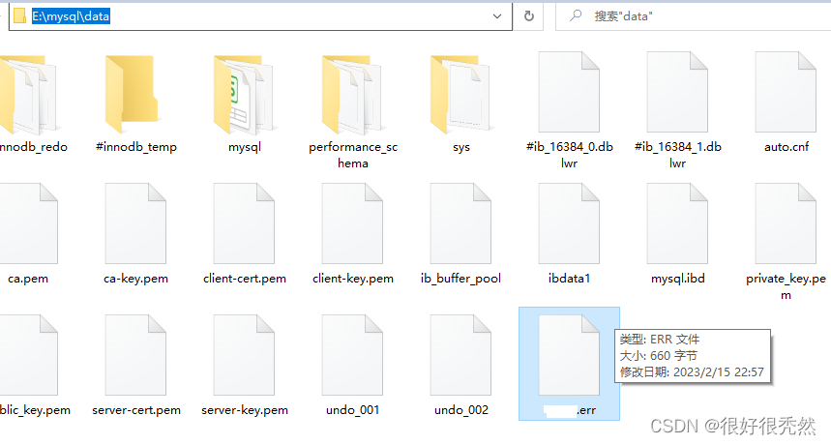Click the ca-key.pem file name
The image size is (831, 445).
pyautogui.click(x=135, y=279)
